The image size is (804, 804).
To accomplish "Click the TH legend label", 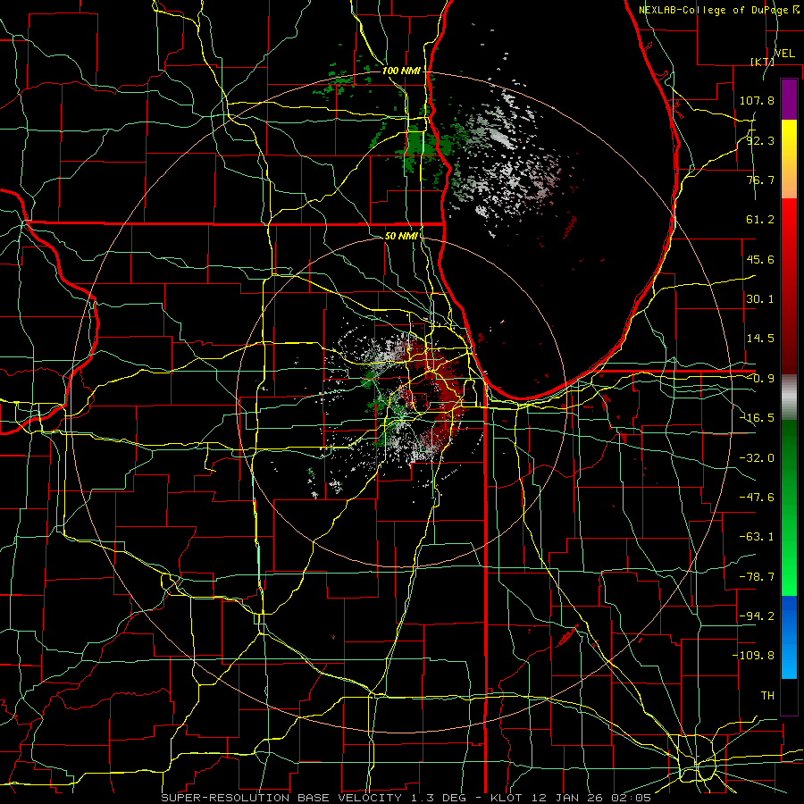I will (x=767, y=696).
